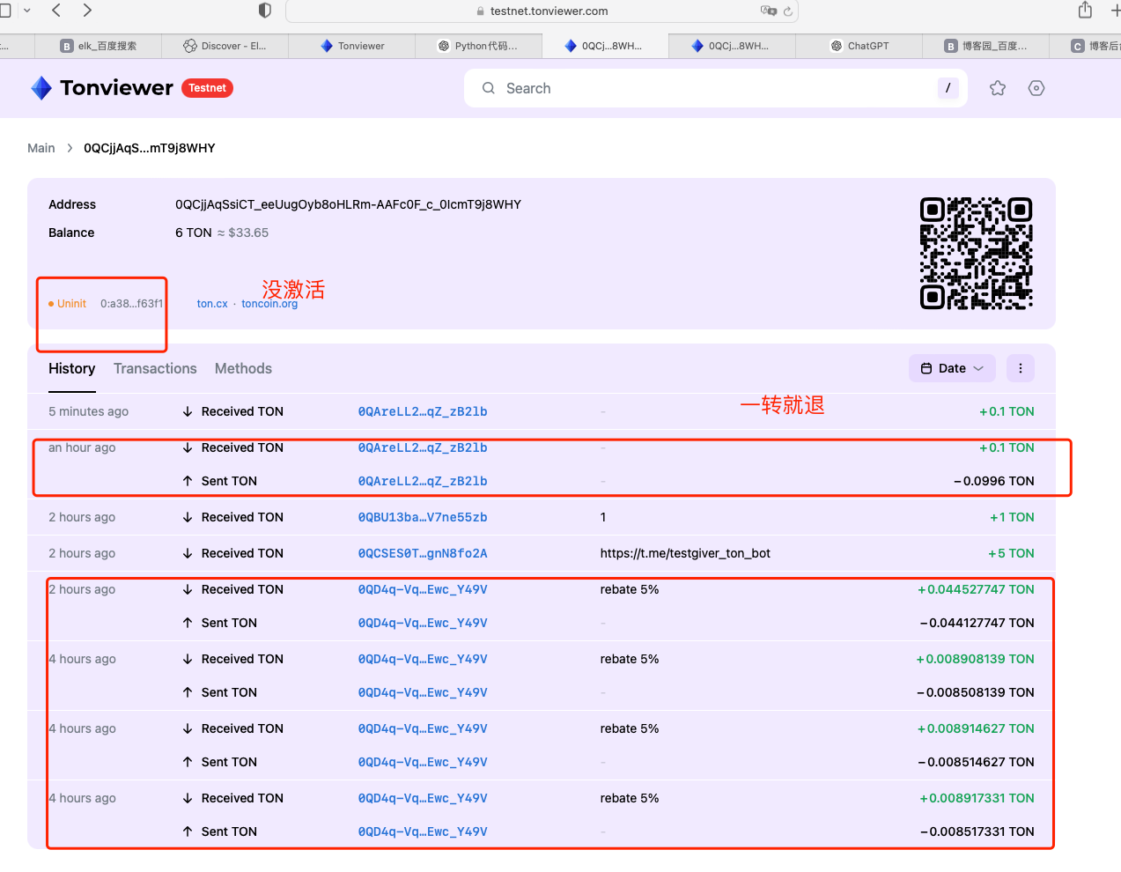1121x872 pixels.
Task: Open the three-dot options menu
Action: coord(1021,368)
